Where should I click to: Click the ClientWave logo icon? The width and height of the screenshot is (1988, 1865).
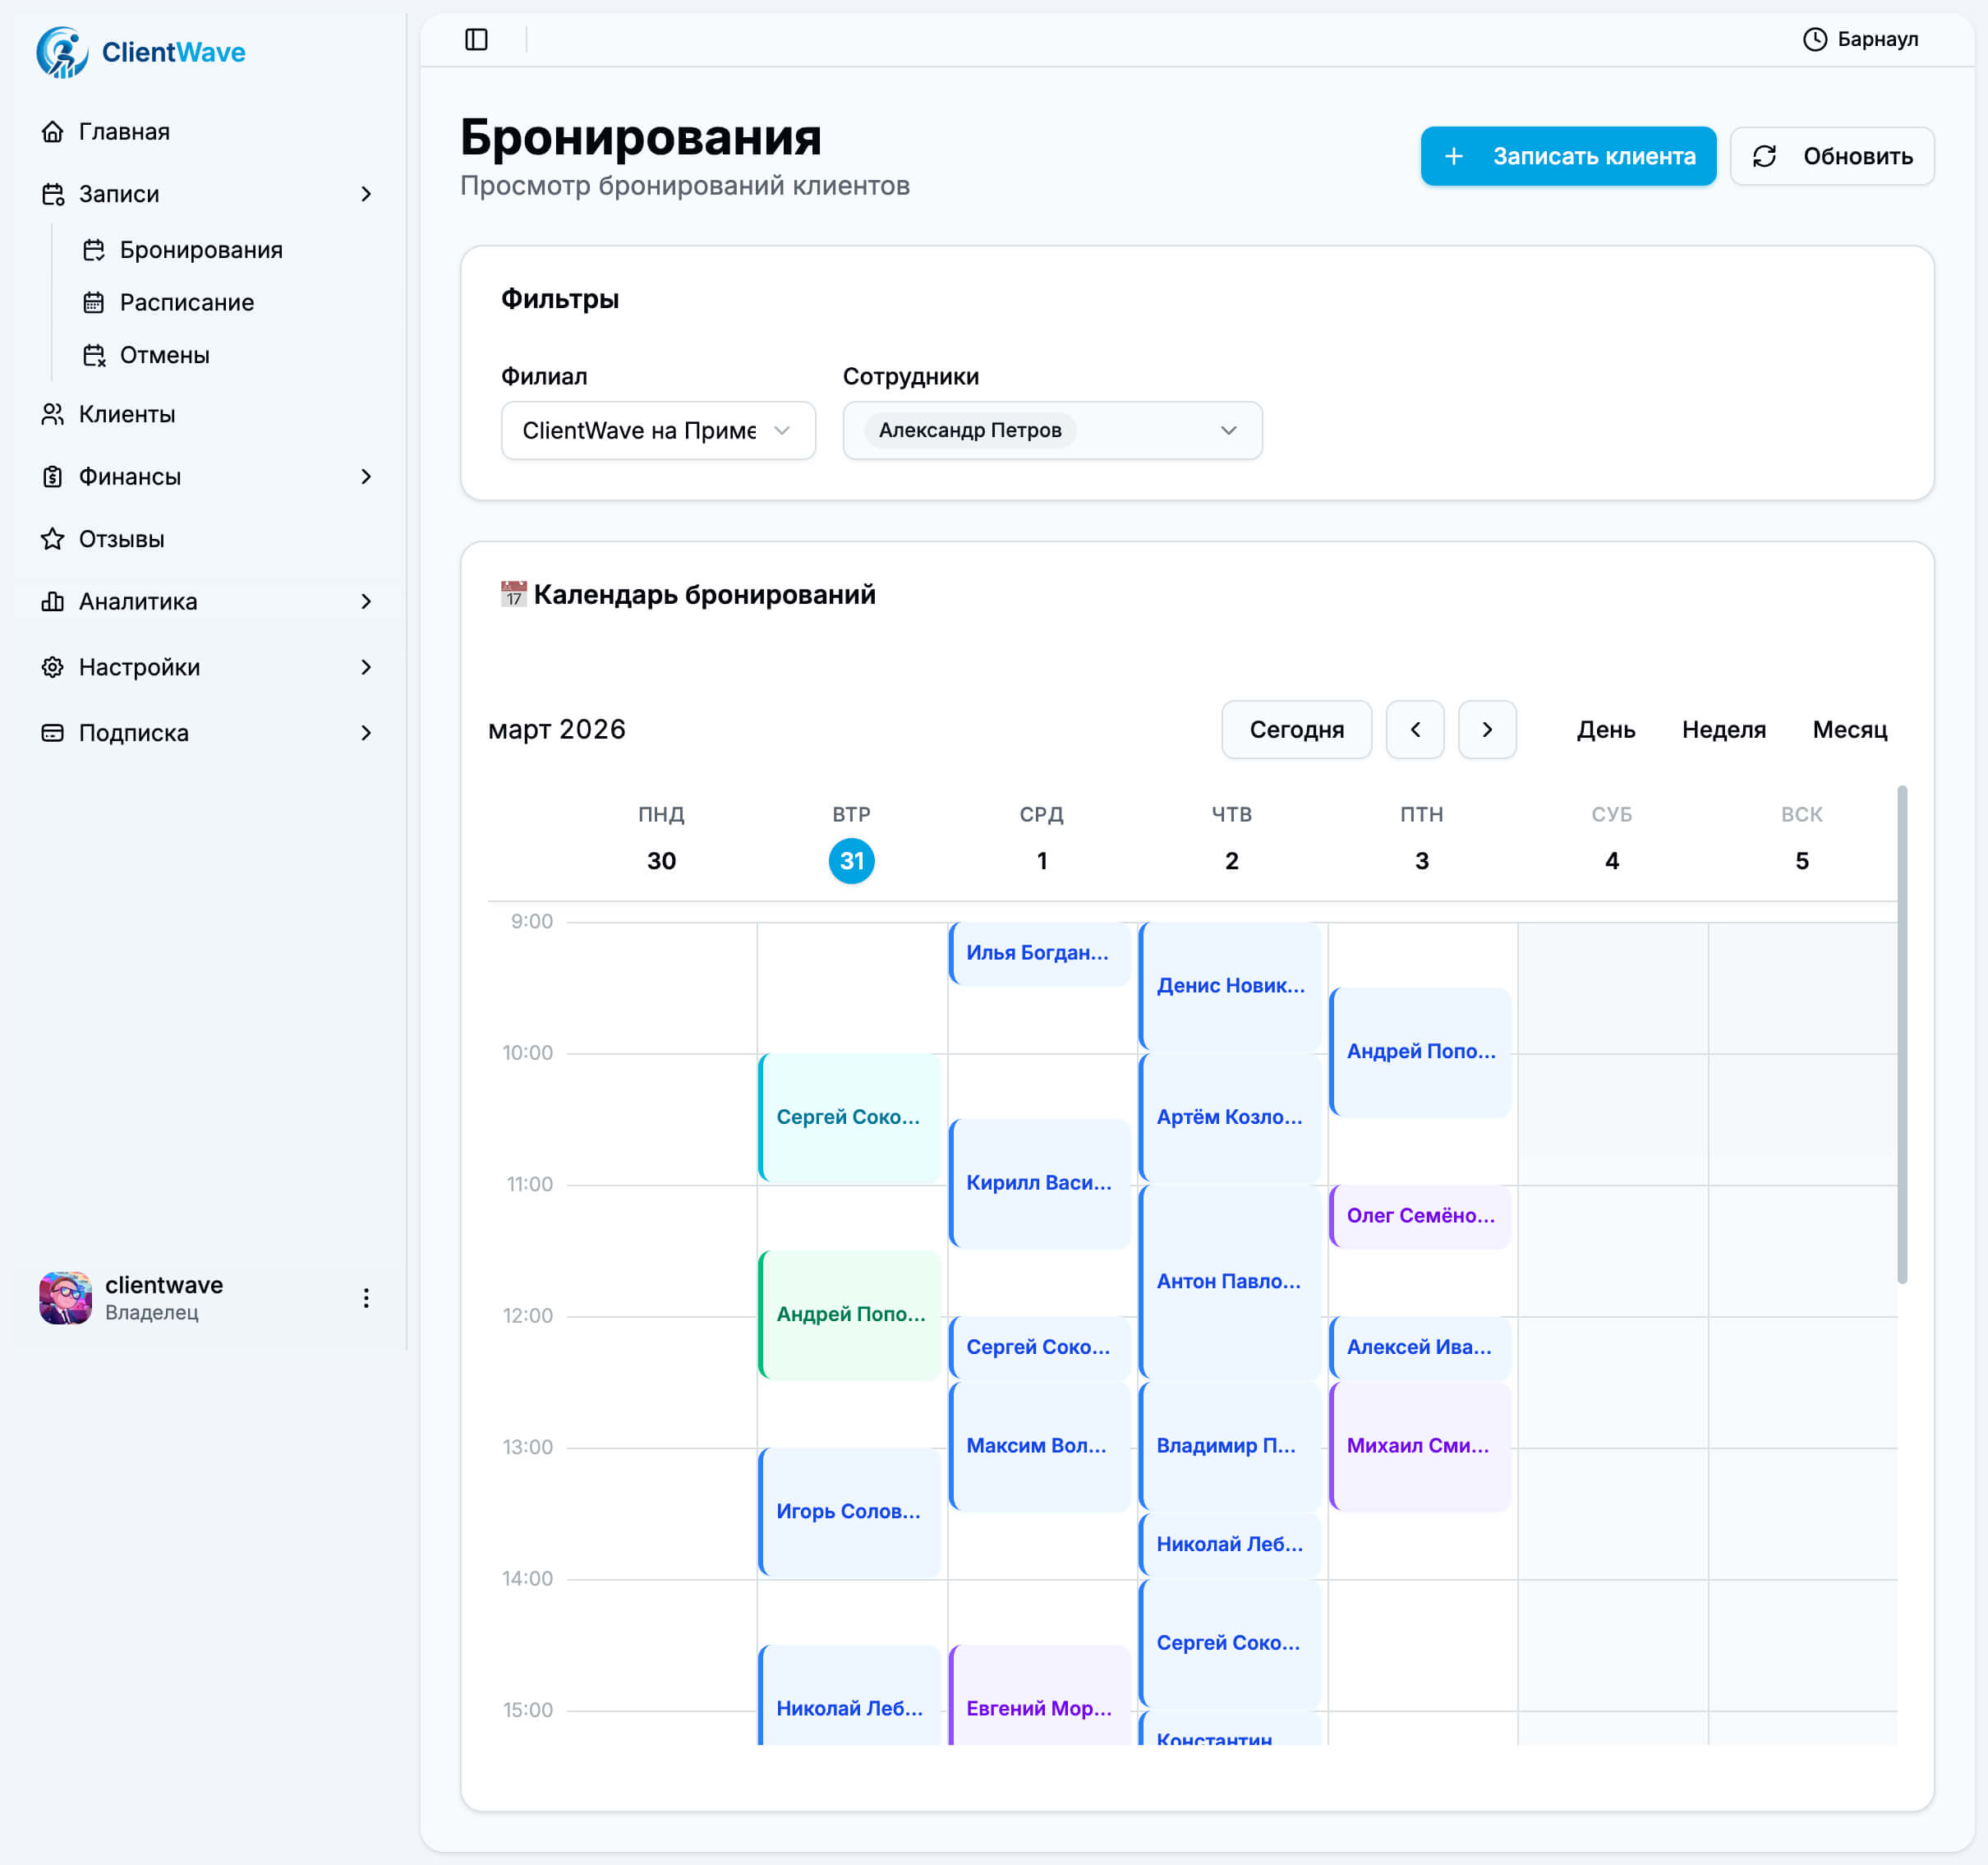tap(62, 52)
